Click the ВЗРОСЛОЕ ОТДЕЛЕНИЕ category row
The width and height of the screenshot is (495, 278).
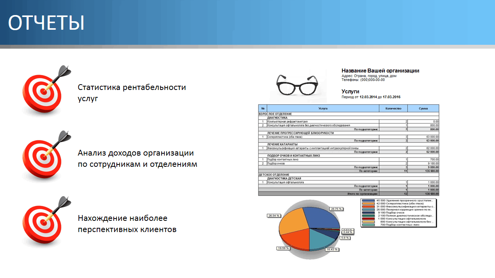(349, 114)
